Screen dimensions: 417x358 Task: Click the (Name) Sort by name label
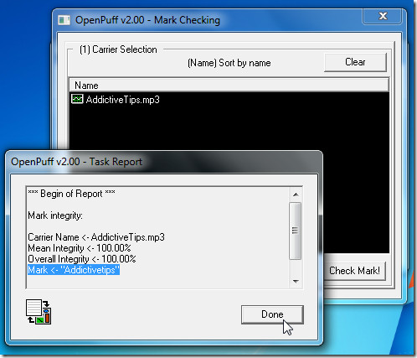[229, 63]
